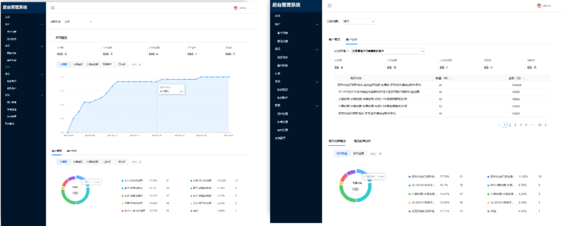Open 收款账户 in right window sidebar
The image size is (576, 226).
click(283, 97)
